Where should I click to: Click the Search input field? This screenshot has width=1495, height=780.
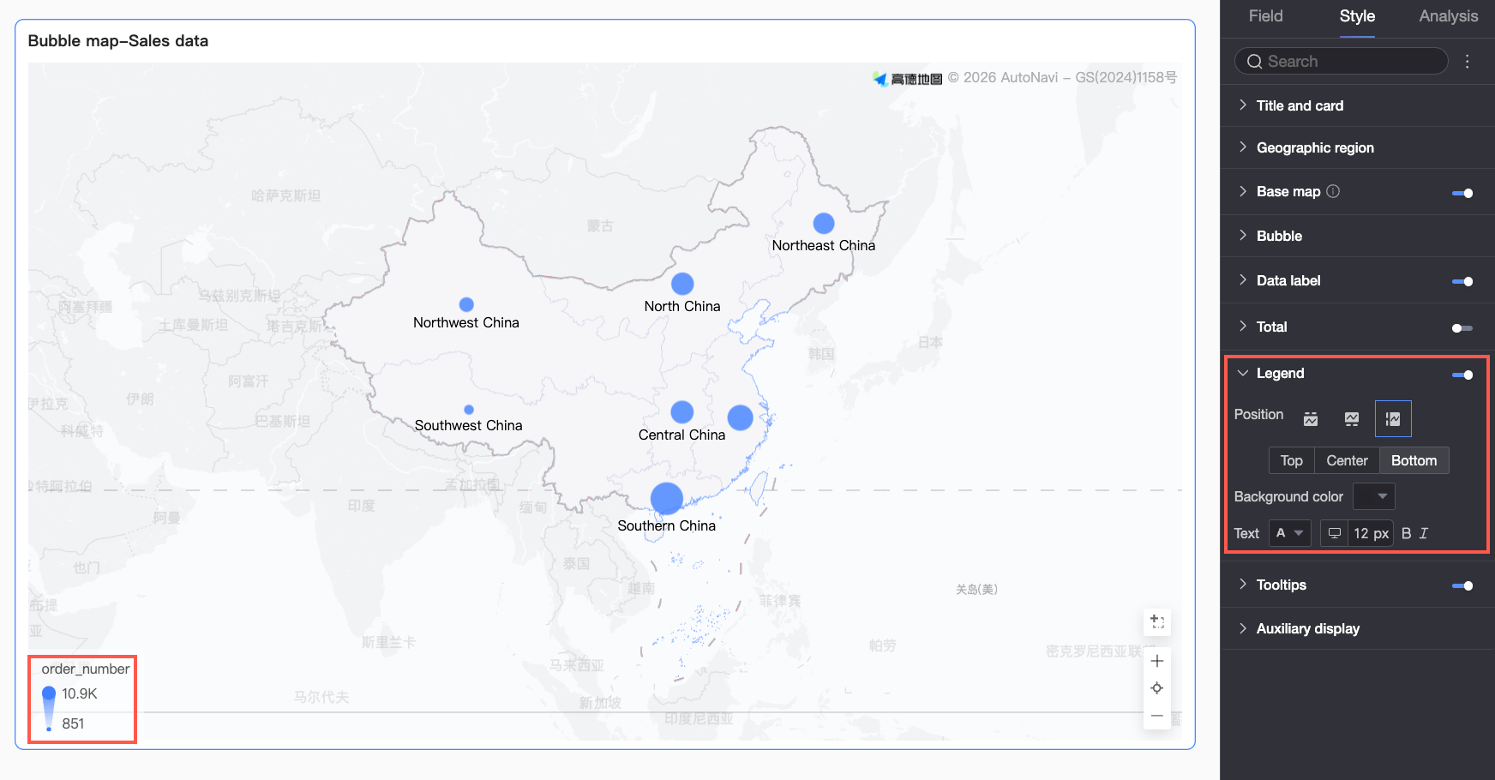click(x=1342, y=62)
